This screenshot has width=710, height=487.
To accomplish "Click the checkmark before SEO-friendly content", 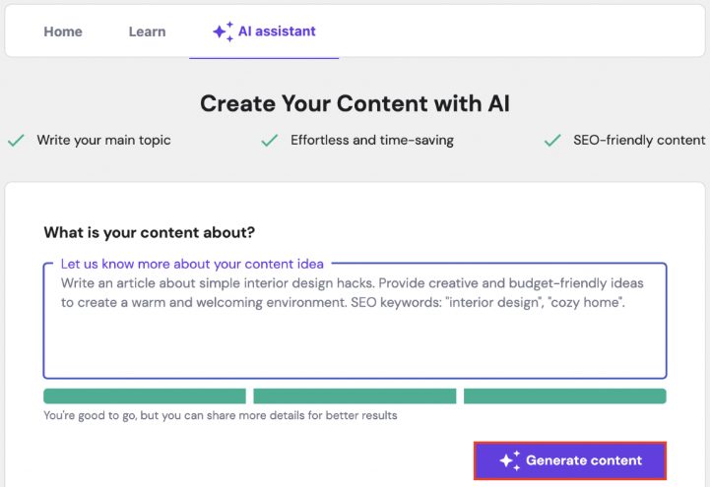I will coord(552,141).
